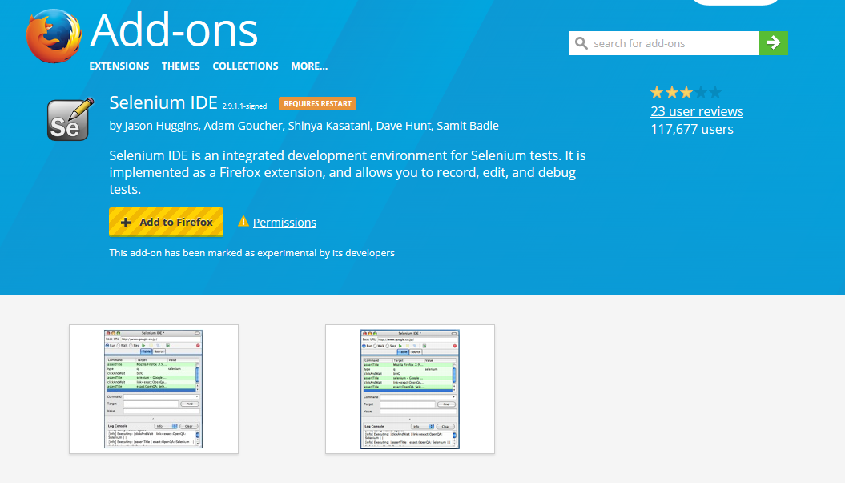Click the Firefox logo icon
Image resolution: width=845 pixels, height=490 pixels.
[x=54, y=36]
